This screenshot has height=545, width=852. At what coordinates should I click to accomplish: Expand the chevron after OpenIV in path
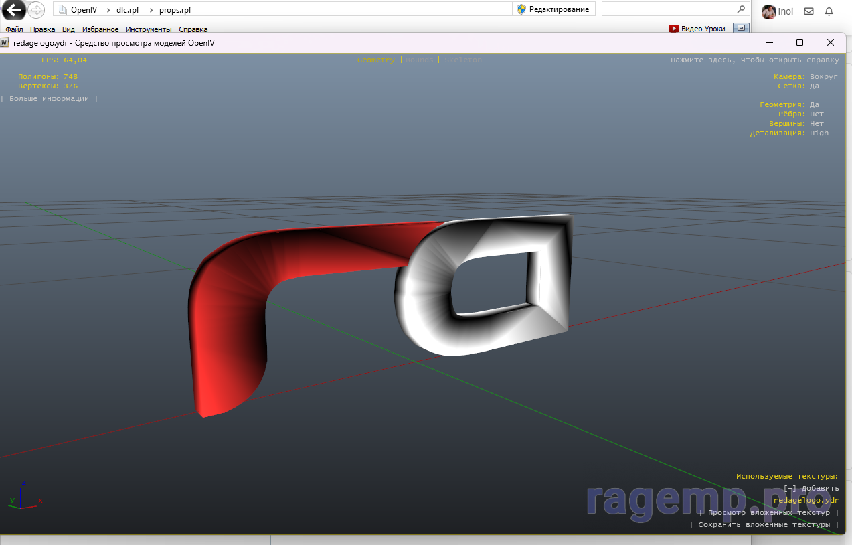tap(108, 10)
